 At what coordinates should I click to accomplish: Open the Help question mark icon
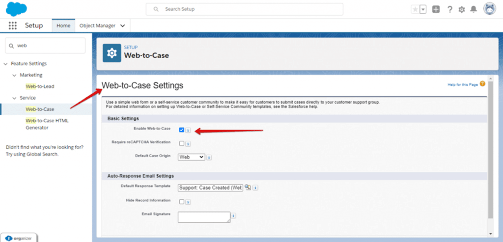[450, 10]
